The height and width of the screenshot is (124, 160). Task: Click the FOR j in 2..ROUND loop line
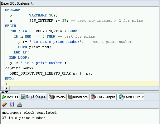pyautogui.click(x=43, y=31)
